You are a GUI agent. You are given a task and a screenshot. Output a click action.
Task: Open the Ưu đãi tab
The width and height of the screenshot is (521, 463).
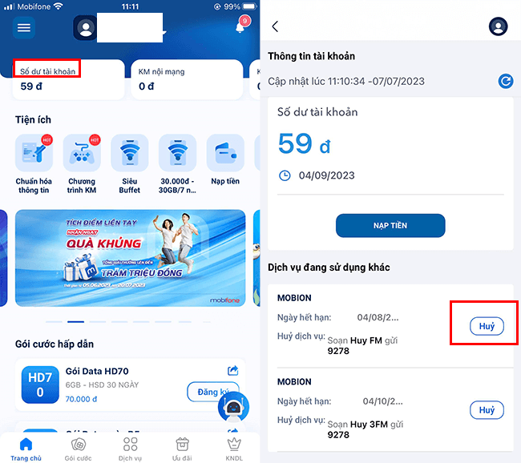pyautogui.click(x=182, y=449)
